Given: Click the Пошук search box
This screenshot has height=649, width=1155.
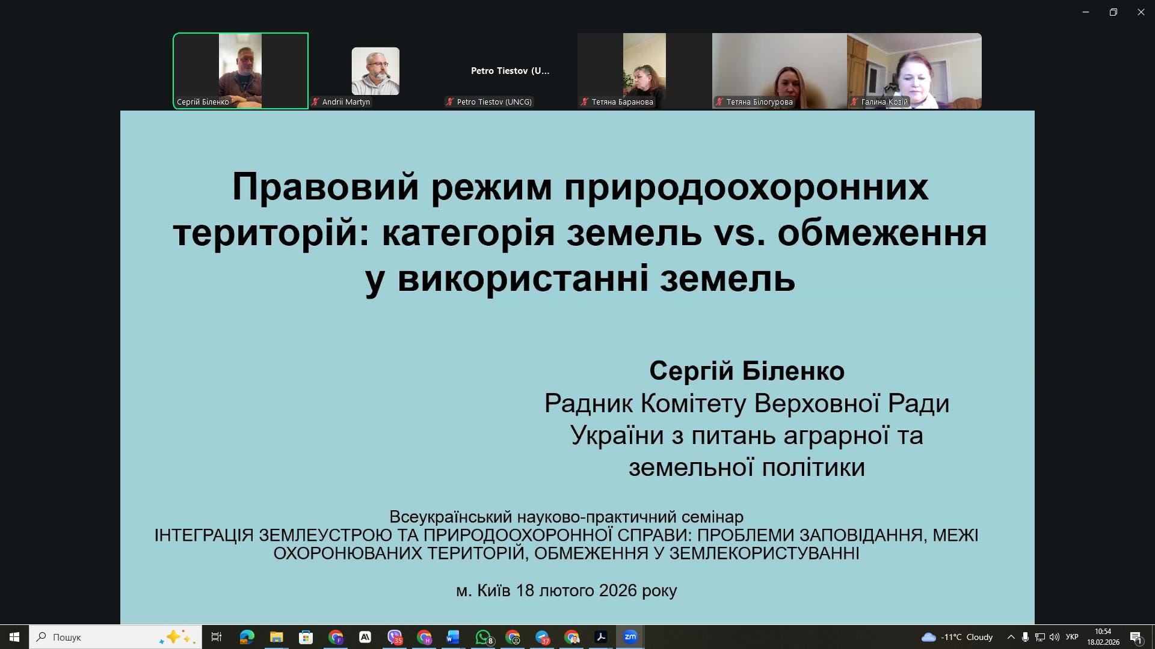Looking at the screenshot, I should pyautogui.click(x=102, y=637).
